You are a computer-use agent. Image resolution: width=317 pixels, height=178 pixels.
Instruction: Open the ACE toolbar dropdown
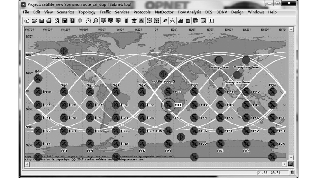click(x=103, y=21)
